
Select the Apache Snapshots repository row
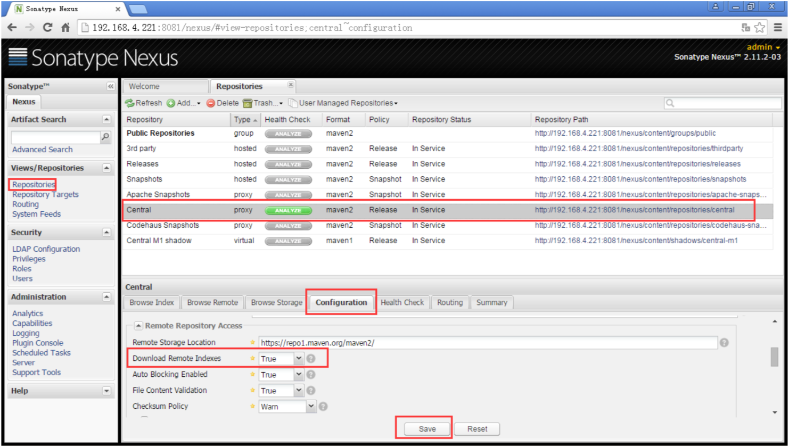[x=447, y=195]
